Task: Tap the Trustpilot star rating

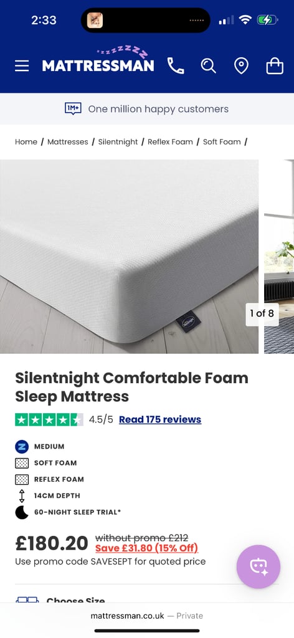Action: click(49, 419)
